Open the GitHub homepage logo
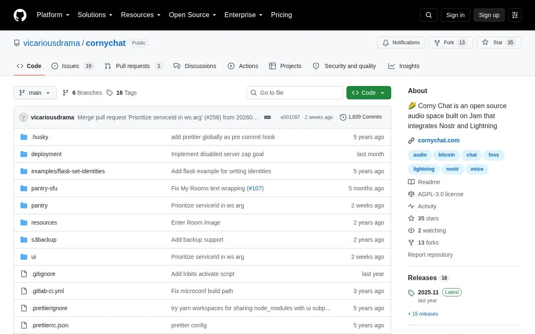Image resolution: width=535 pixels, height=334 pixels. click(20, 15)
